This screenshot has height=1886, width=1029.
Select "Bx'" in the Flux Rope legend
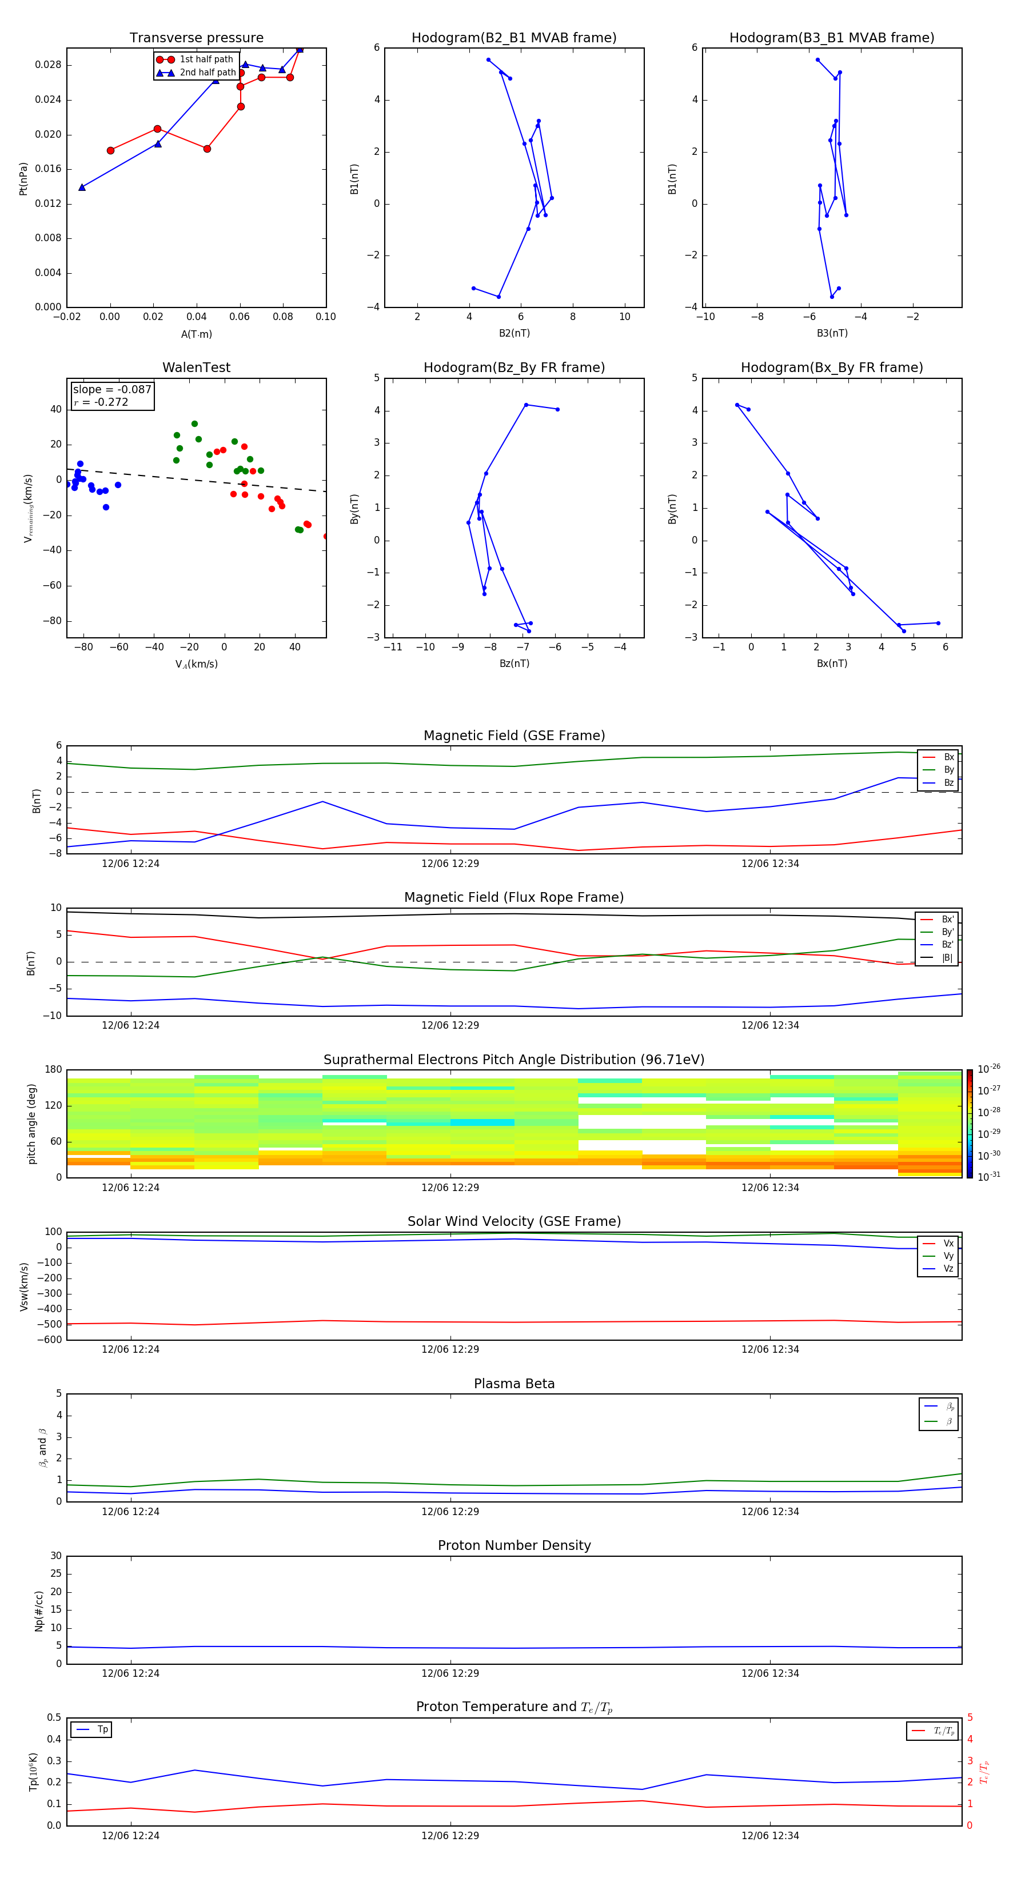[938, 920]
